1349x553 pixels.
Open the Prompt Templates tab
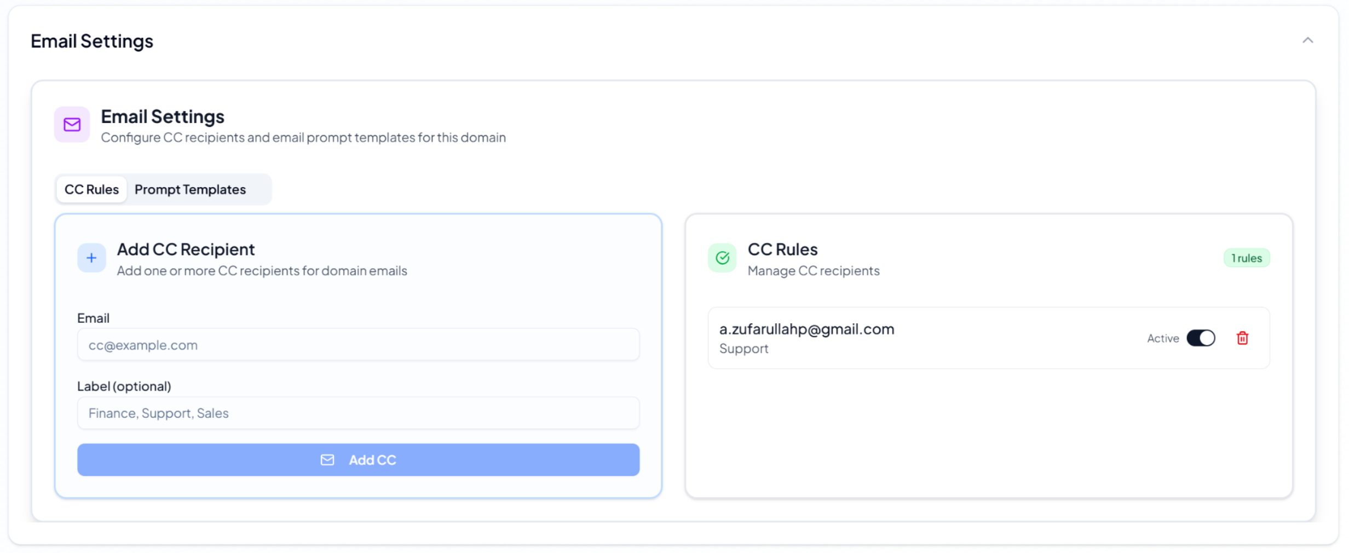tap(190, 189)
